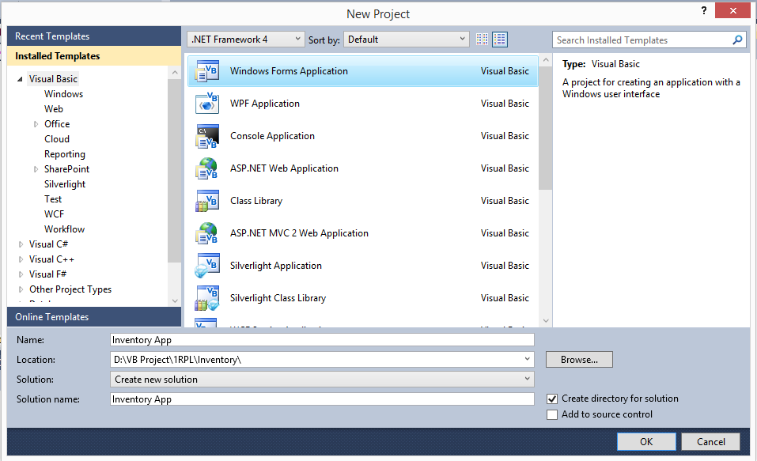757x461 pixels.
Task: Select the Class Library template icon
Action: pos(206,200)
